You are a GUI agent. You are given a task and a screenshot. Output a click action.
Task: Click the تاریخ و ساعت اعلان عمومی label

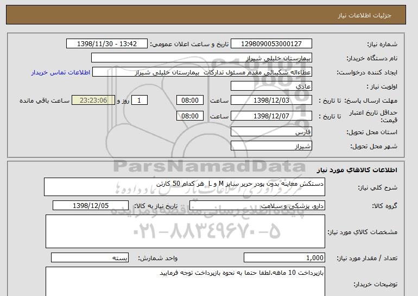click(189, 44)
